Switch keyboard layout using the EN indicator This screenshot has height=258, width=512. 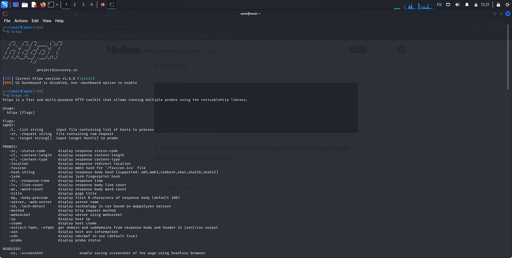coord(439,5)
